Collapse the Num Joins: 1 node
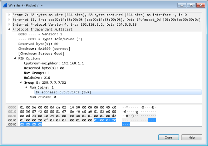This screenshot has height=146, width=208. [x=26, y=87]
